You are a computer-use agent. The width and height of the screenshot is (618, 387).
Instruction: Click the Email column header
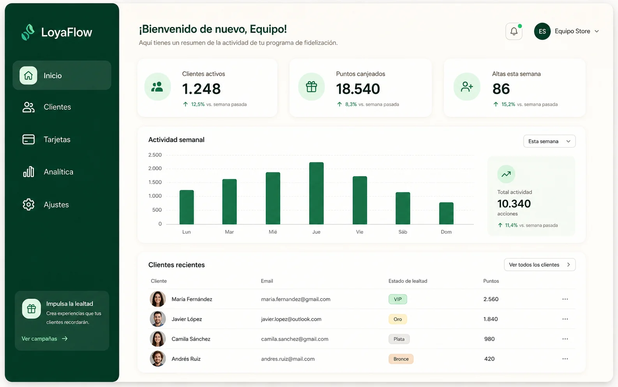267,281
